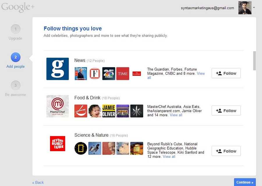Follow the Food & Drink category
The image size is (262, 186).
point(226,110)
